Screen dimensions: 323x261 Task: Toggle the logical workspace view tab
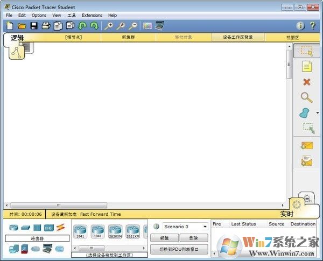(16, 51)
